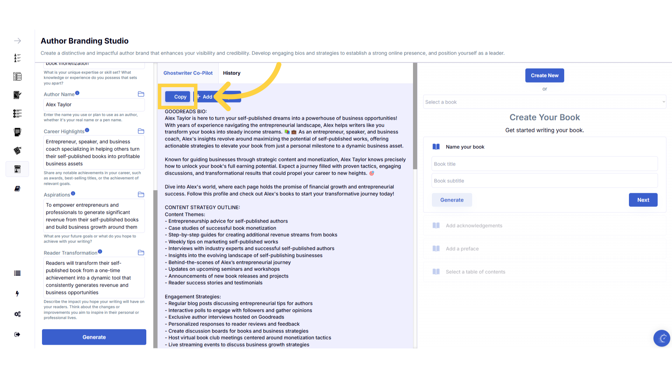Open the Select a book dropdown
The height and width of the screenshot is (378, 672).
coord(545,102)
